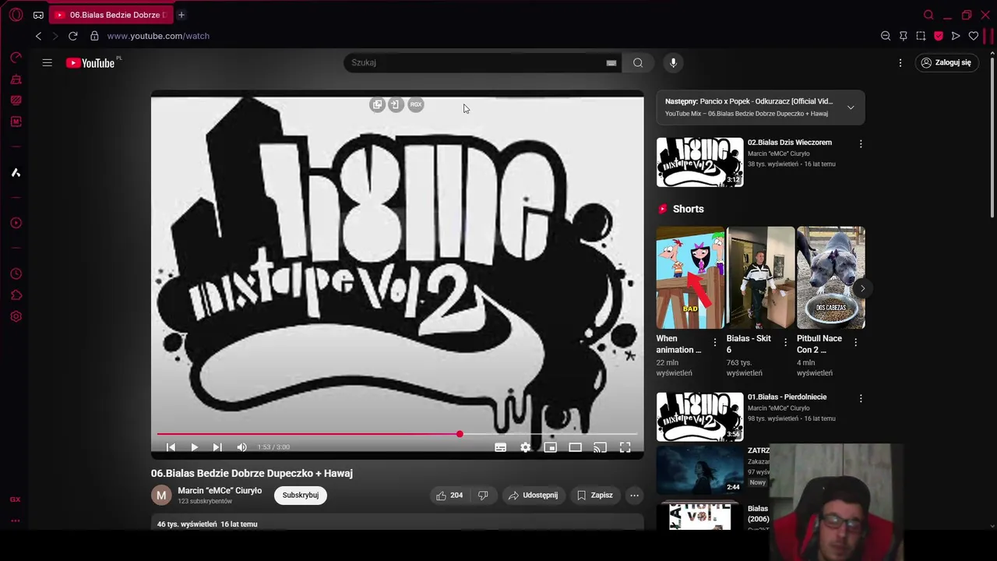
Task: Open browser Settings gear in sidebar
Action: click(x=16, y=316)
